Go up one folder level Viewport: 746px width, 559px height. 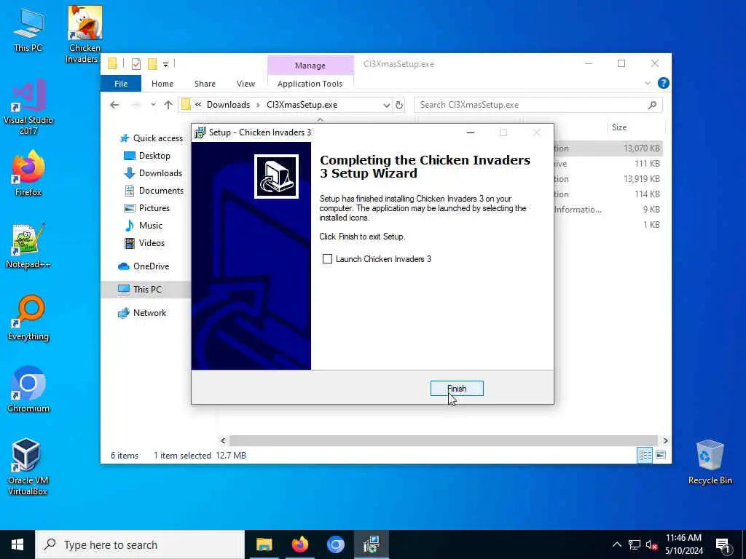[x=168, y=105]
